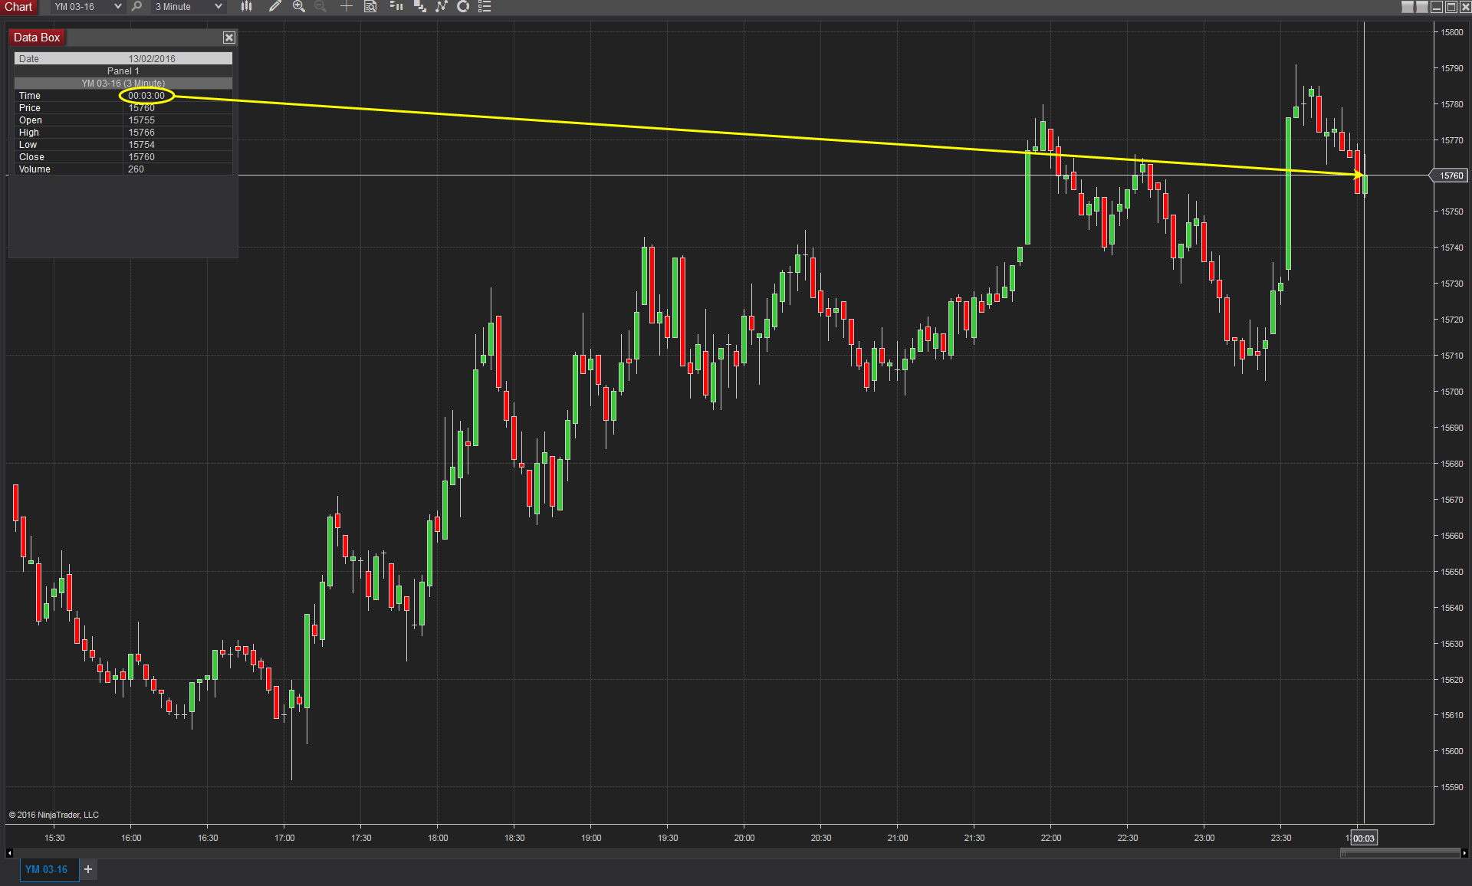Toggle the crosshair cursor tool

pyautogui.click(x=346, y=6)
